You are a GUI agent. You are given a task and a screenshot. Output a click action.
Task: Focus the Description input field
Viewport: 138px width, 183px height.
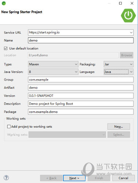[81, 104]
